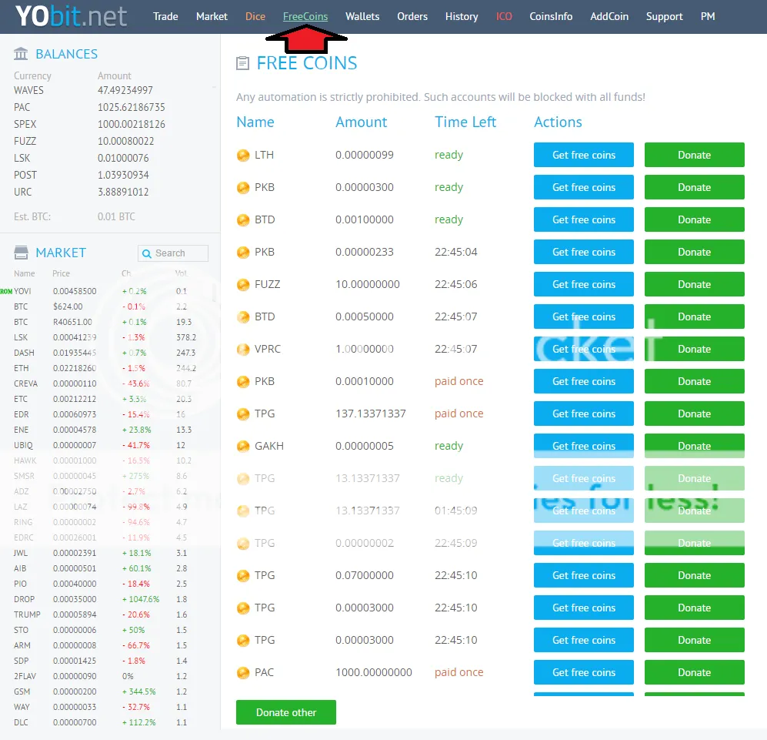Screen dimensions: 767x740
Task: Click the Donate other button
Action: click(285, 712)
